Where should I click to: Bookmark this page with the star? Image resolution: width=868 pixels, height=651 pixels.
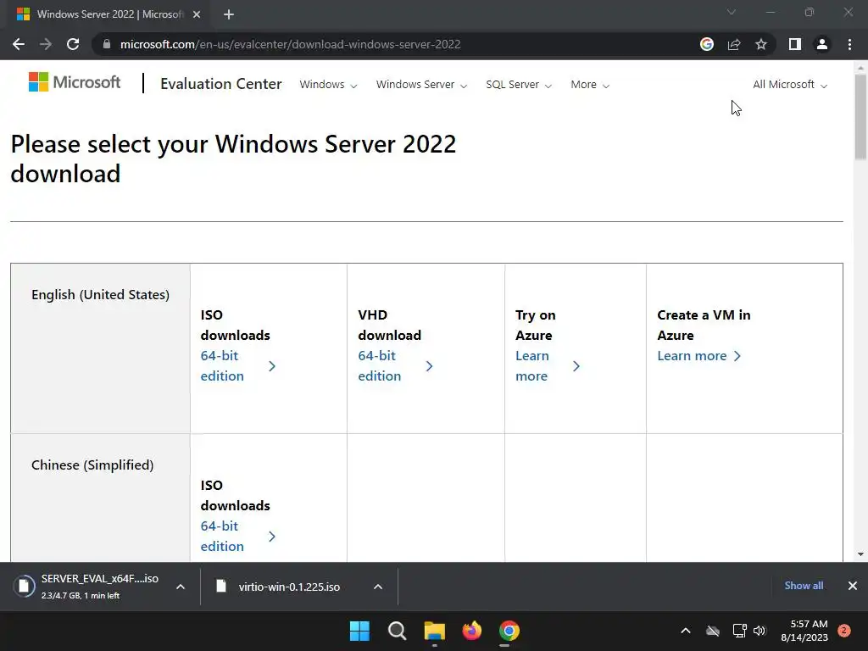click(x=761, y=44)
